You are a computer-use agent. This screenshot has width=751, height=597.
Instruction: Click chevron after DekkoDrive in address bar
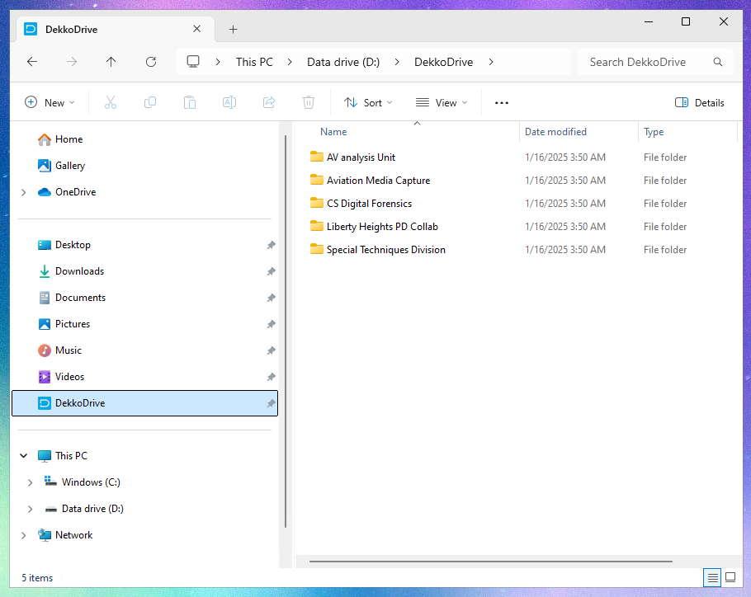[x=491, y=62]
